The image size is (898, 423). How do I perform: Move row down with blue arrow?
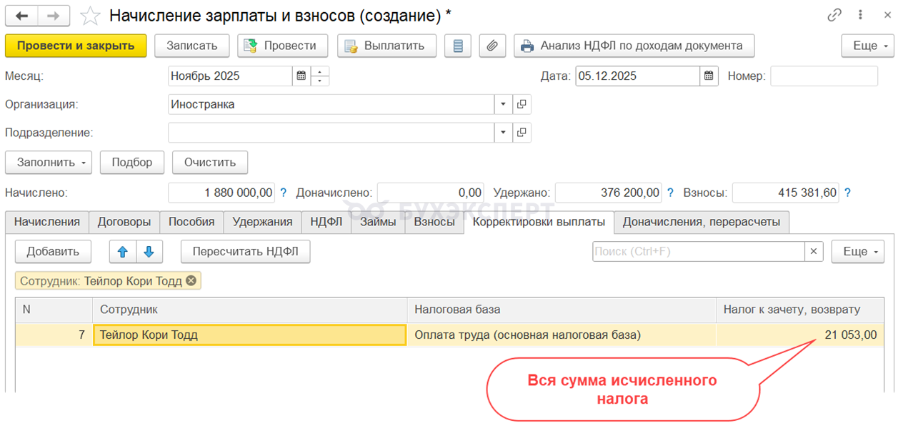click(x=149, y=251)
